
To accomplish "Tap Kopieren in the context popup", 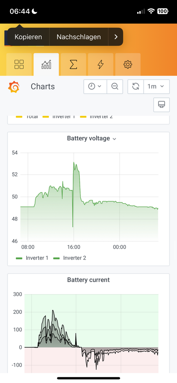I will [x=28, y=37].
